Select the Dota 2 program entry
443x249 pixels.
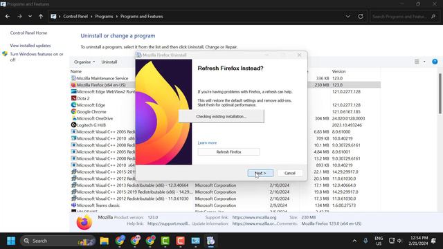pyautogui.click(x=225, y=98)
